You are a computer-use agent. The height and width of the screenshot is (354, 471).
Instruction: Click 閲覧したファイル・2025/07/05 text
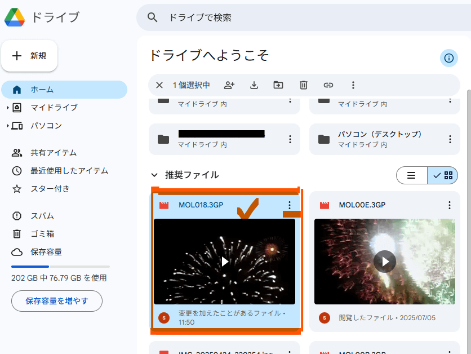click(387, 317)
